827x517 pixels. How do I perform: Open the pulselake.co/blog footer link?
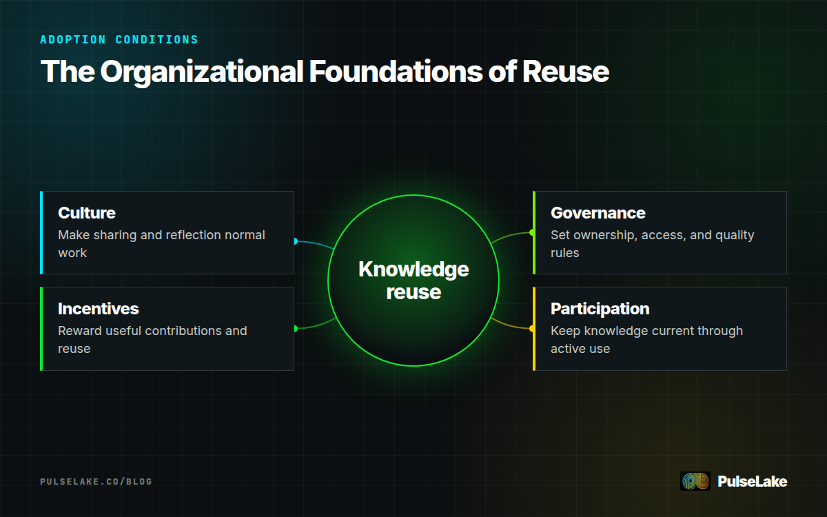[96, 481]
